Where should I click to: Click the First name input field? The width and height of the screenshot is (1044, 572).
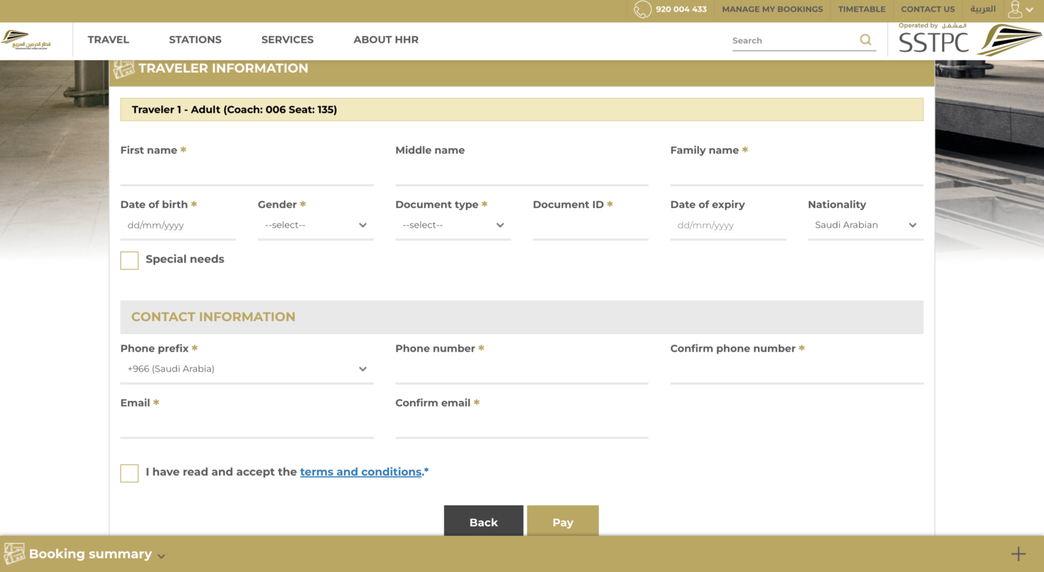tap(247, 173)
